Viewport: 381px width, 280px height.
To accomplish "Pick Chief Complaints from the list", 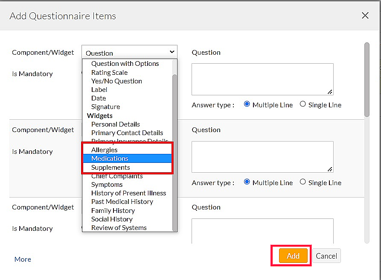I will 116,176.
